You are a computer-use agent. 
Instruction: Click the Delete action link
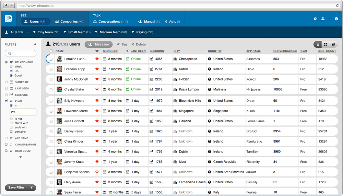[139, 45]
